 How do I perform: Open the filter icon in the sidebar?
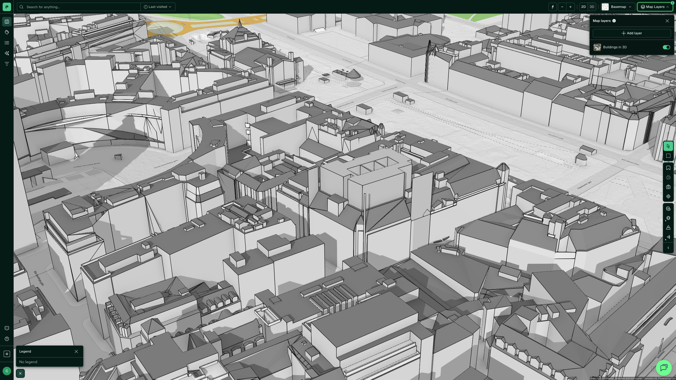point(7,64)
